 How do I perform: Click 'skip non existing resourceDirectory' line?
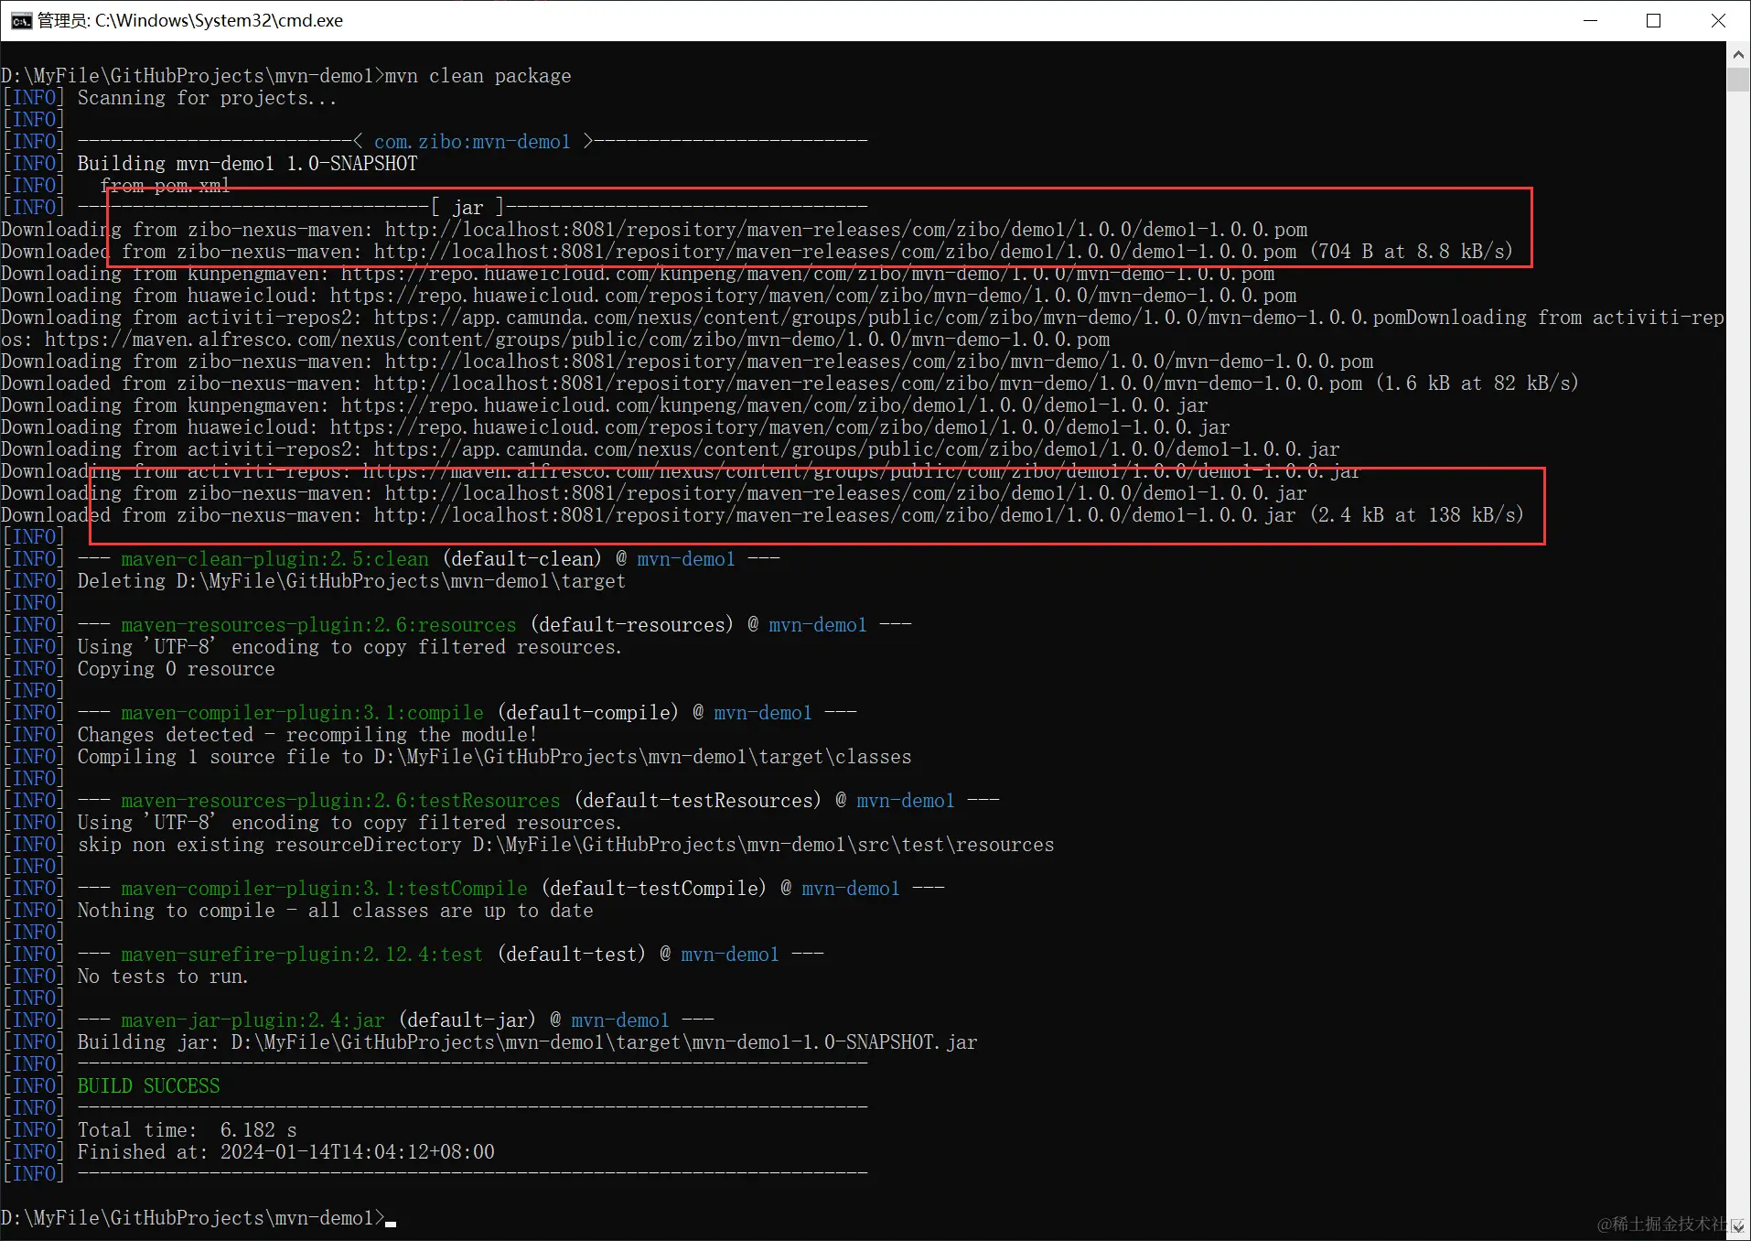[565, 845]
